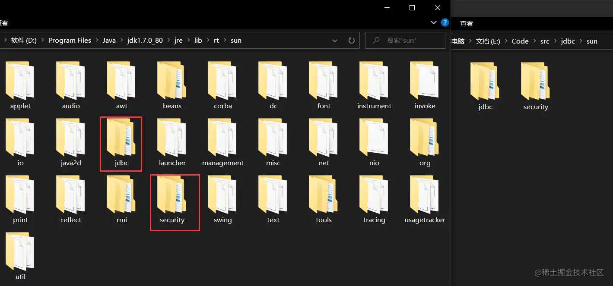This screenshot has height=286, width=613.
Task: Open the instrument folder
Action: coord(374,85)
